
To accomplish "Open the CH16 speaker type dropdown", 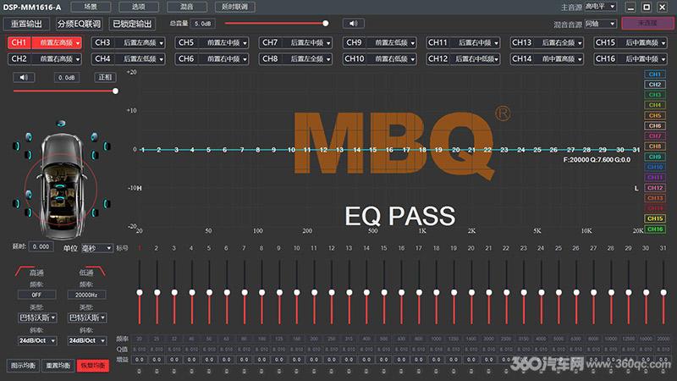I will pos(642,58).
